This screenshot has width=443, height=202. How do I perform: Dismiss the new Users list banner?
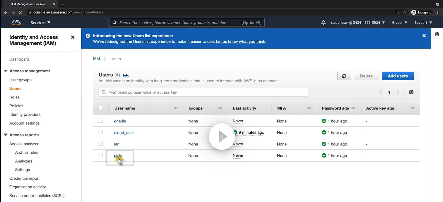tap(424, 36)
